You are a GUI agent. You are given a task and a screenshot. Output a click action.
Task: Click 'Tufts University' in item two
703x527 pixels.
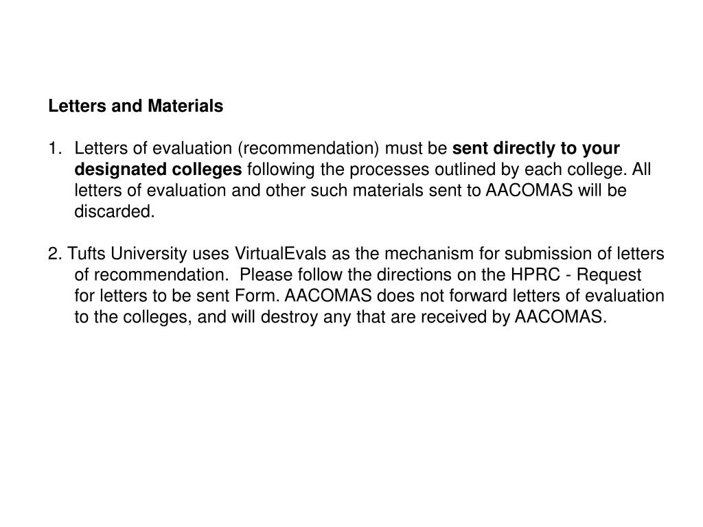(x=127, y=254)
